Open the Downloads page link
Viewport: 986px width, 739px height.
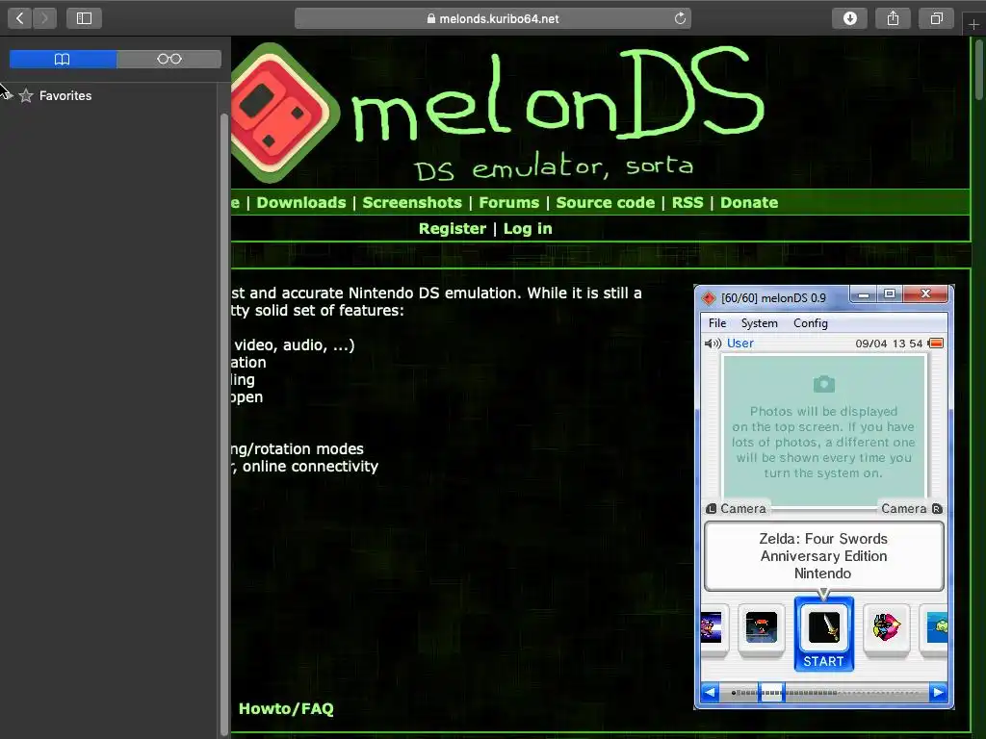pos(301,202)
